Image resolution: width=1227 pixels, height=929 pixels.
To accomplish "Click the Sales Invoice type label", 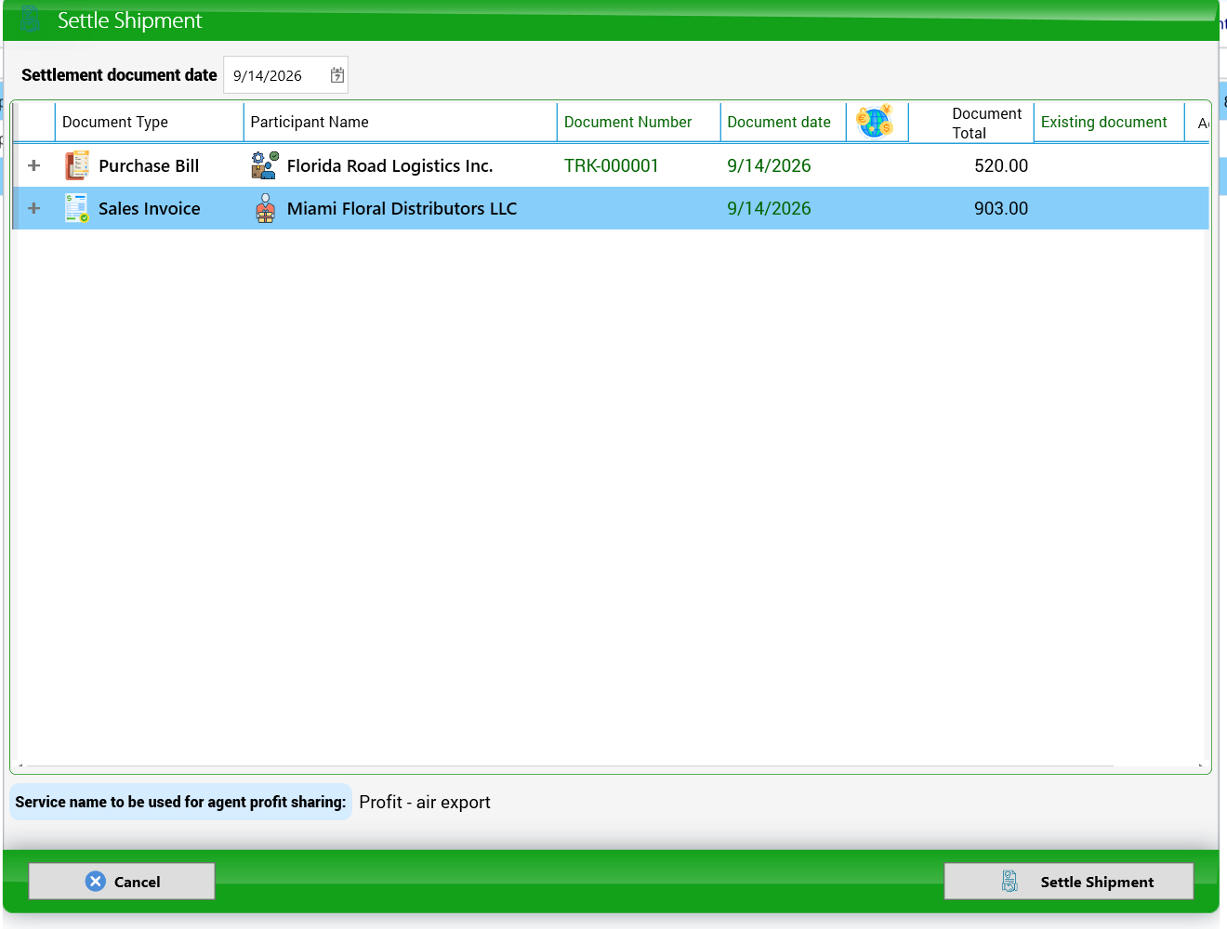I will point(149,208).
